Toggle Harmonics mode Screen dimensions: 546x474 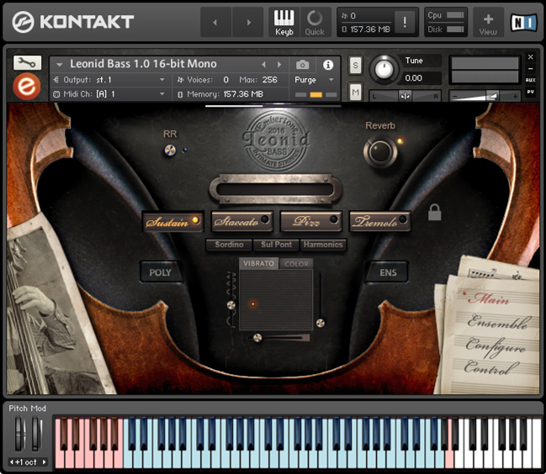[x=323, y=245]
